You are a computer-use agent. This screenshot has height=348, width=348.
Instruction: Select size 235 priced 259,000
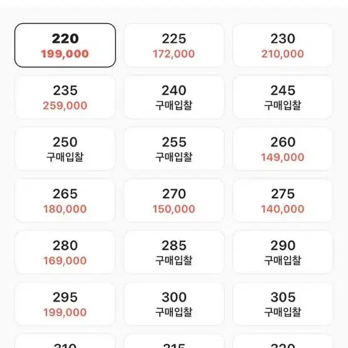pyautogui.click(x=65, y=97)
